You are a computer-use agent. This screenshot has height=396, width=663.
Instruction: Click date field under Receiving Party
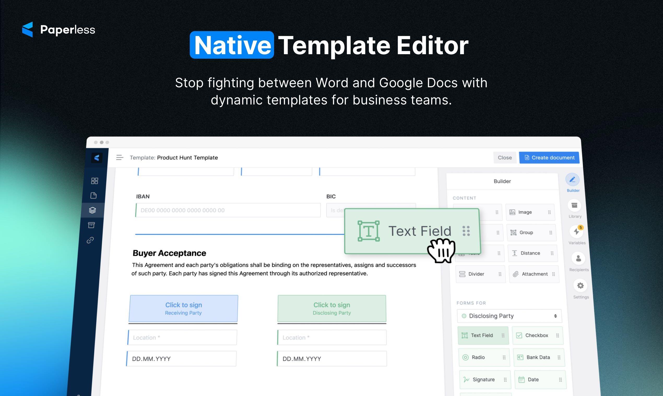point(181,359)
